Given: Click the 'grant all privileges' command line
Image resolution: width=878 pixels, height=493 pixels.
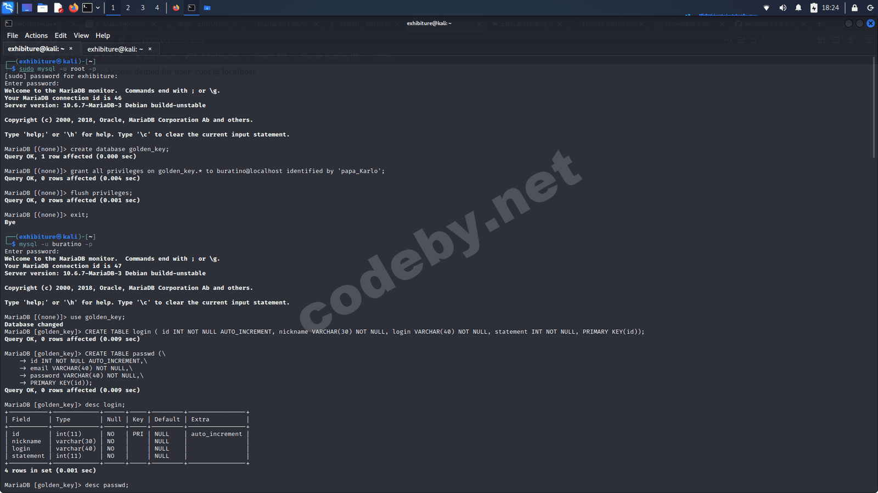Looking at the screenshot, I should click(228, 171).
